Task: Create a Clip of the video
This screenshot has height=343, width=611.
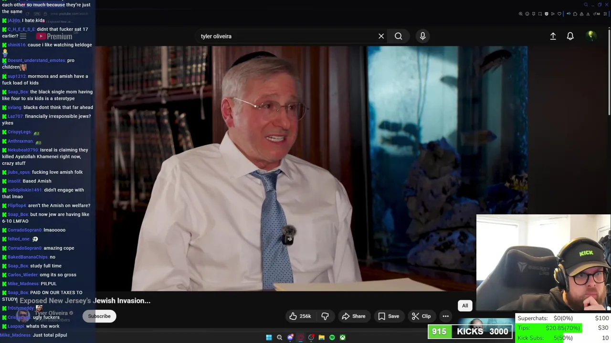Action: pos(421,316)
